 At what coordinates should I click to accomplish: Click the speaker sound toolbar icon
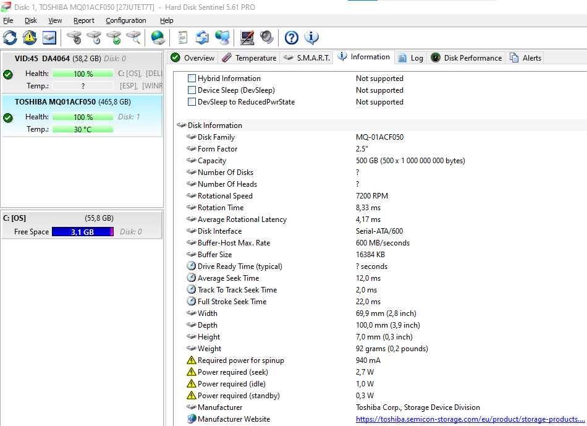266,37
